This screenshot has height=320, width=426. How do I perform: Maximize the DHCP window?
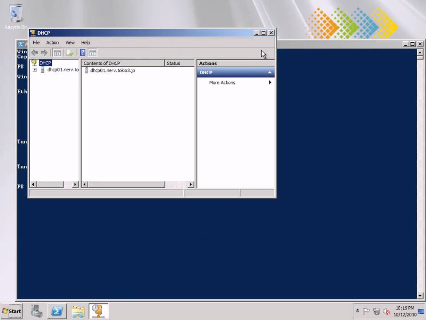[264, 32]
